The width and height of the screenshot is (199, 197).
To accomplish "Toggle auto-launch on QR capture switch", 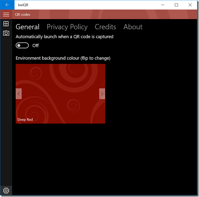I will (22, 46).
